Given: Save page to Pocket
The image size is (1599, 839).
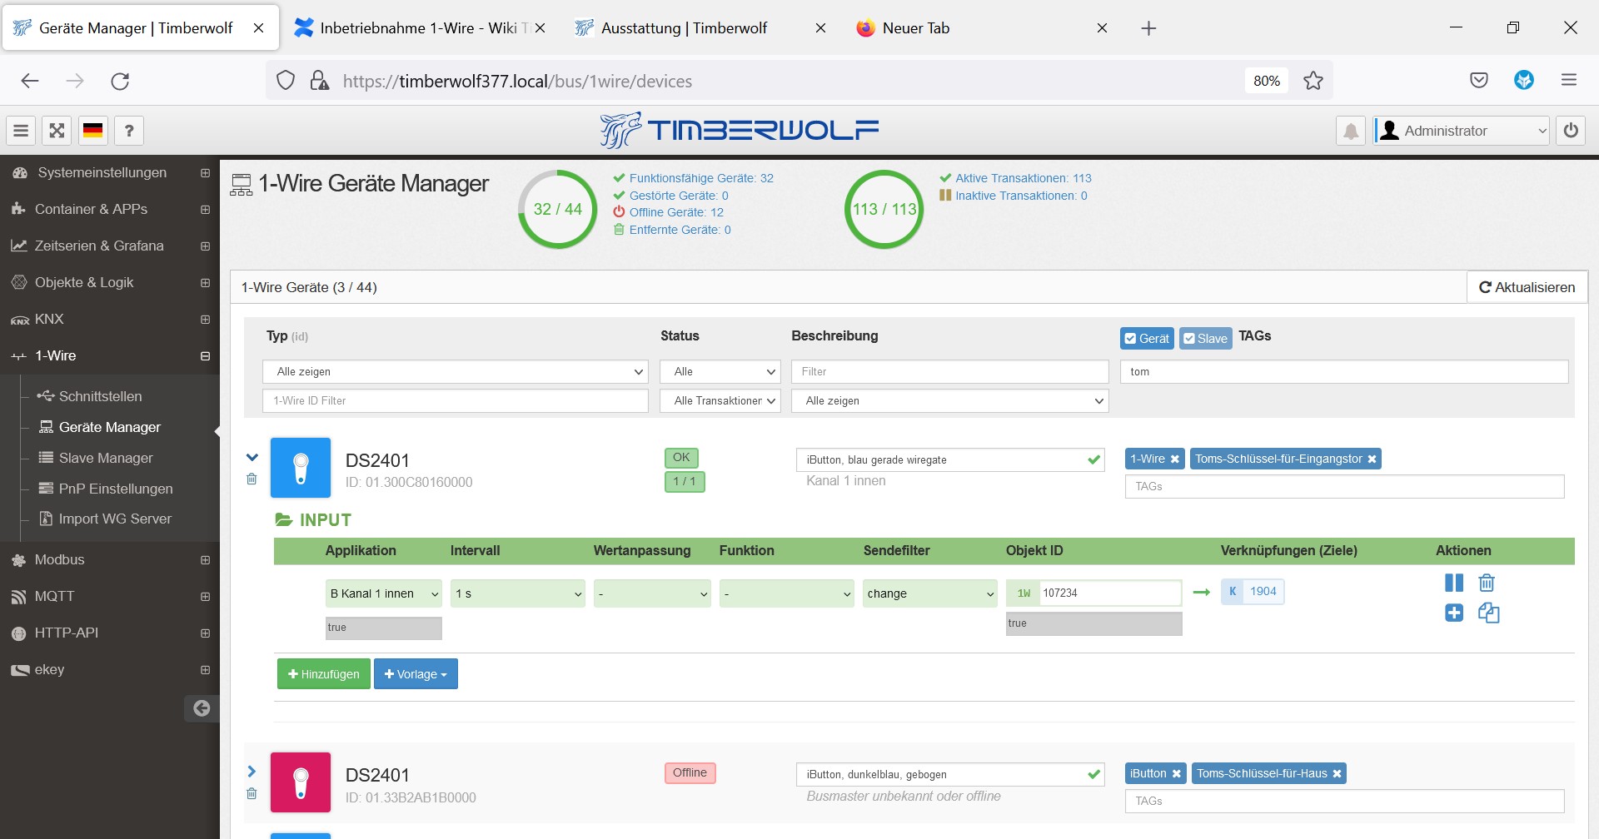Looking at the screenshot, I should click(1479, 80).
